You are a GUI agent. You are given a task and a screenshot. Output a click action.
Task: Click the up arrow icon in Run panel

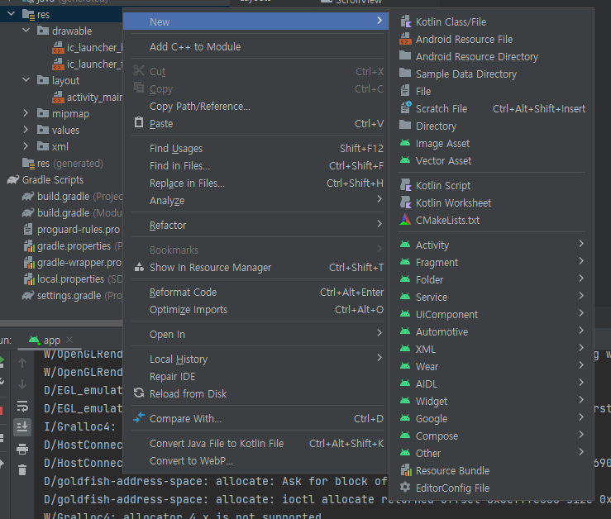point(22,363)
